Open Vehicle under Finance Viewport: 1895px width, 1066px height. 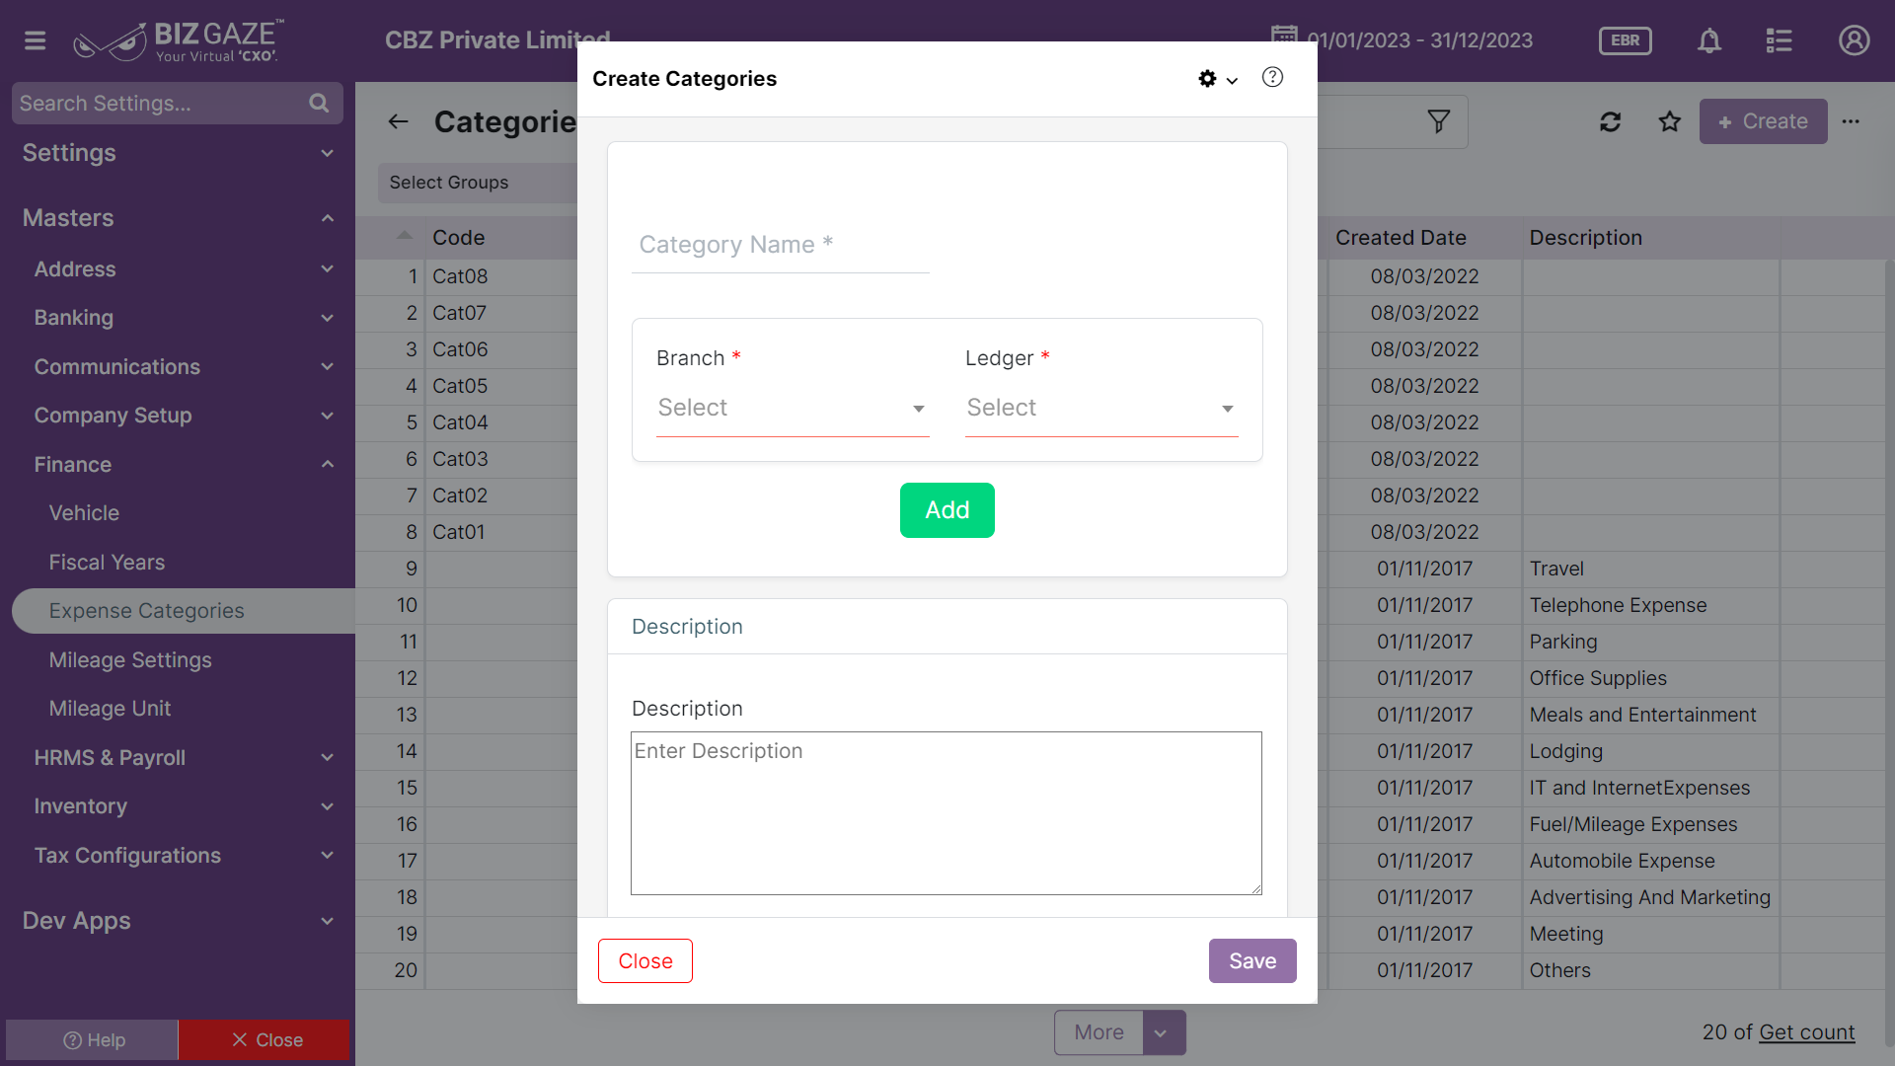(x=84, y=513)
